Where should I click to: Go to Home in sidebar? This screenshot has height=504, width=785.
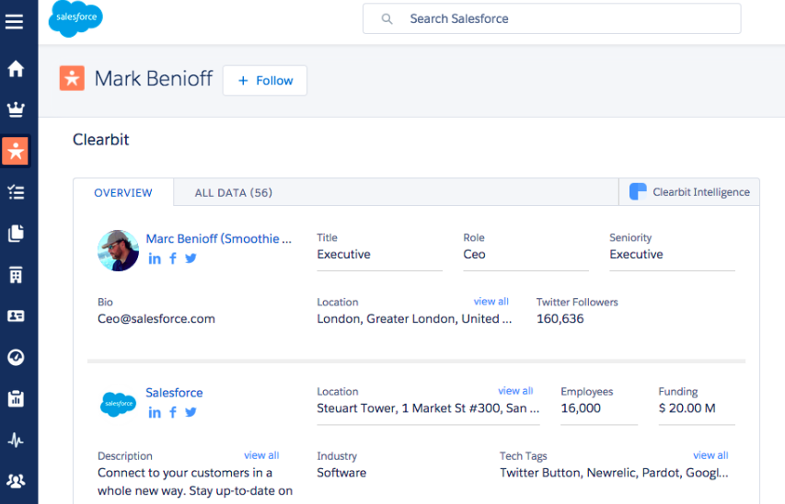click(16, 69)
